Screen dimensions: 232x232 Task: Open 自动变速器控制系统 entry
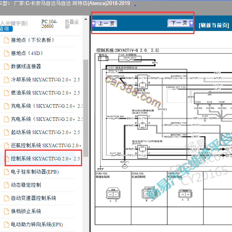pos(33,198)
